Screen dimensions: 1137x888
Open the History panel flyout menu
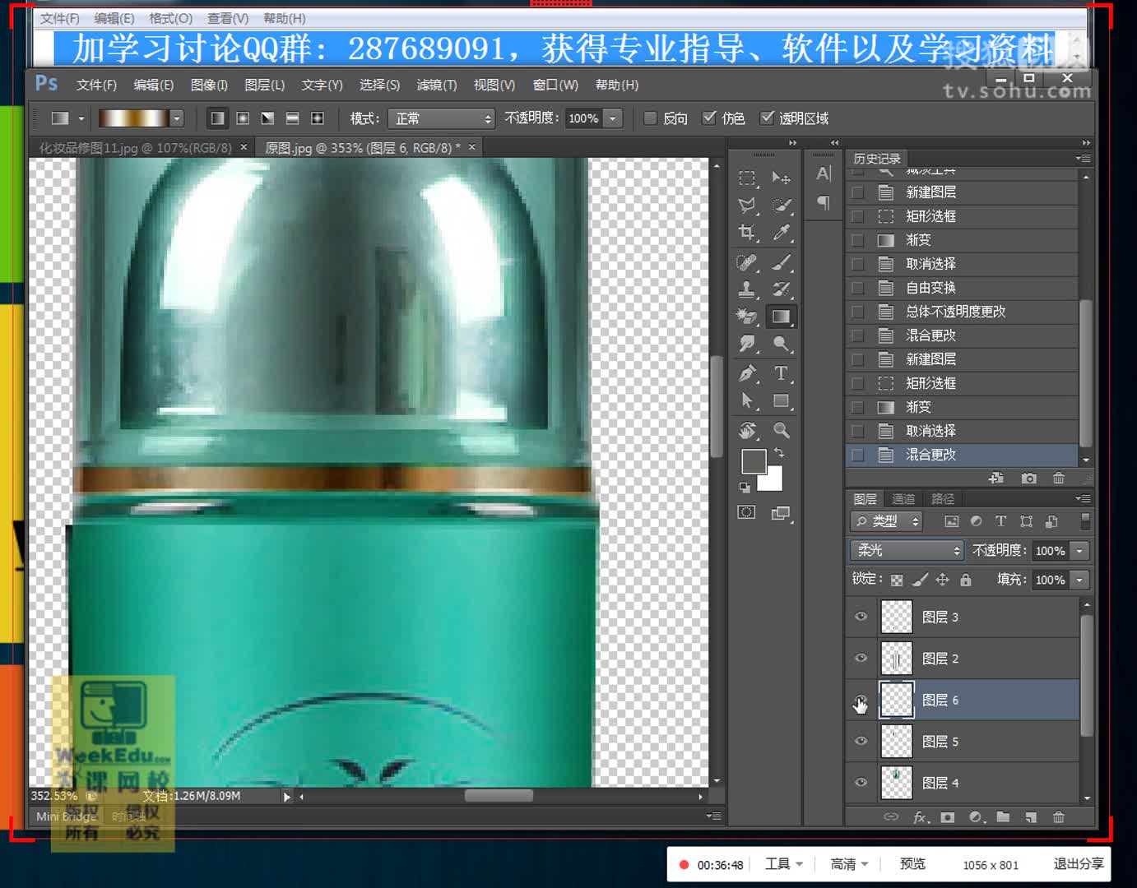coord(1083,158)
